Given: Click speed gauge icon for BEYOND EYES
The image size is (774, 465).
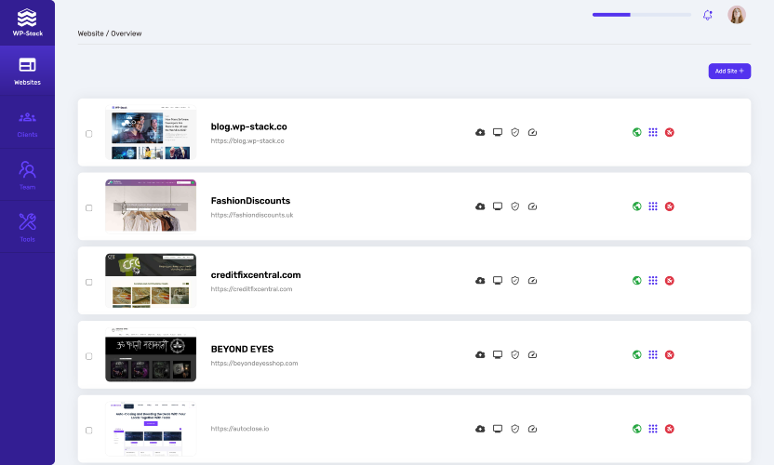Looking at the screenshot, I should click(x=532, y=354).
